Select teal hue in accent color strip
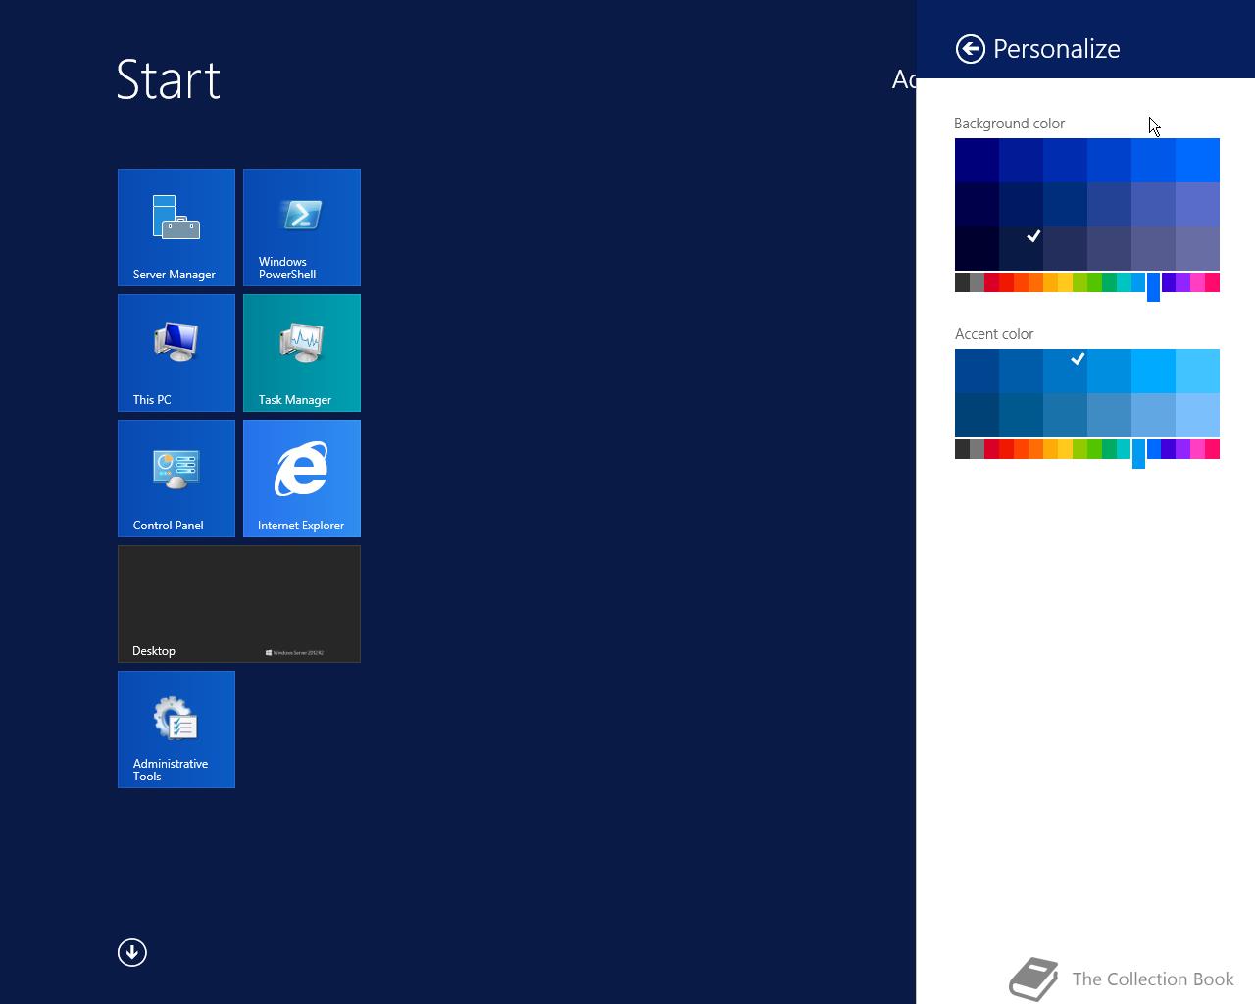 (1124, 449)
